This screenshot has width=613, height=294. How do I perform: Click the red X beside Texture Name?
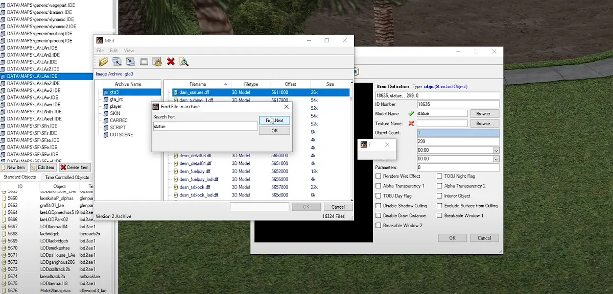[x=411, y=124]
